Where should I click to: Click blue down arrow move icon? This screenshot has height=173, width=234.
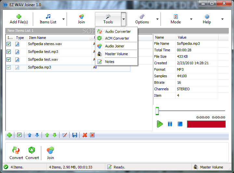[x=37, y=135]
